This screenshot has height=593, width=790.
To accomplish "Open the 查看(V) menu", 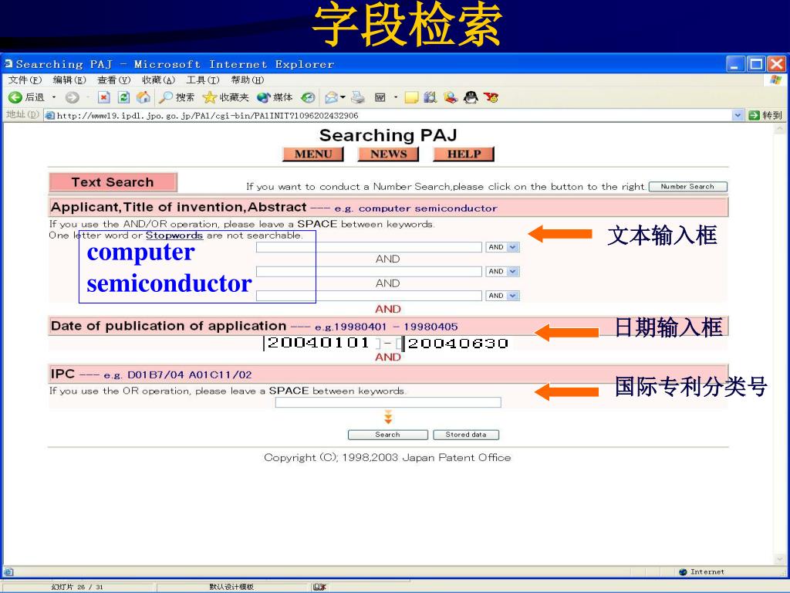I will tap(114, 80).
